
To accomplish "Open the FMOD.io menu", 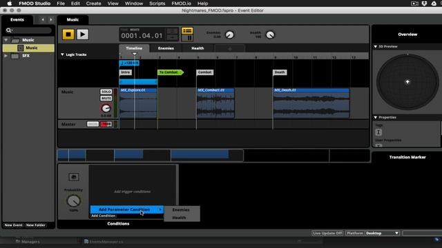I will pyautogui.click(x=181, y=3).
